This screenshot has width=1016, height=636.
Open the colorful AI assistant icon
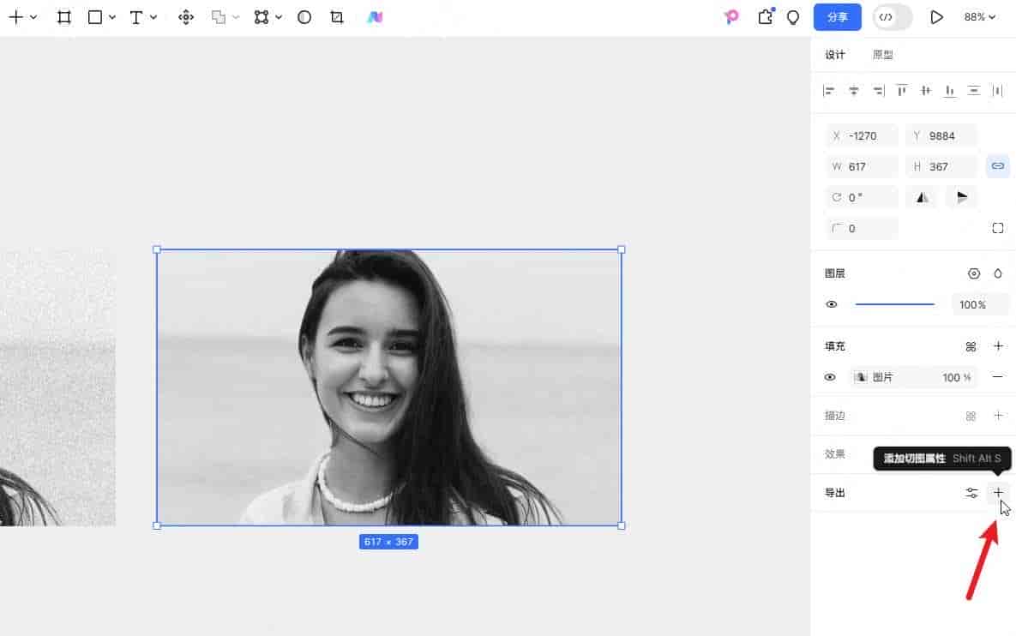tap(375, 17)
